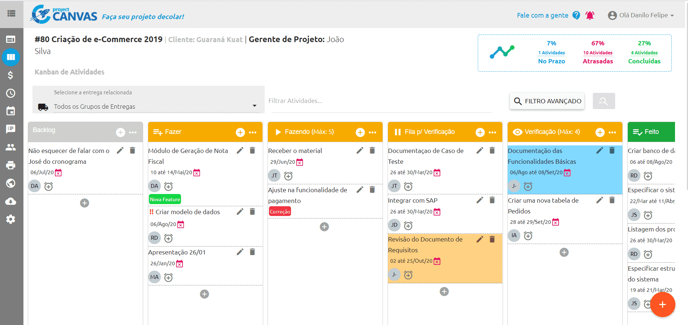Click the 'Filtrar Atividades' search field
Image resolution: width=688 pixels, height=325 pixels.
click(380, 101)
